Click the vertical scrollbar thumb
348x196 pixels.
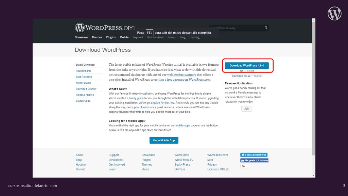tap(313, 88)
